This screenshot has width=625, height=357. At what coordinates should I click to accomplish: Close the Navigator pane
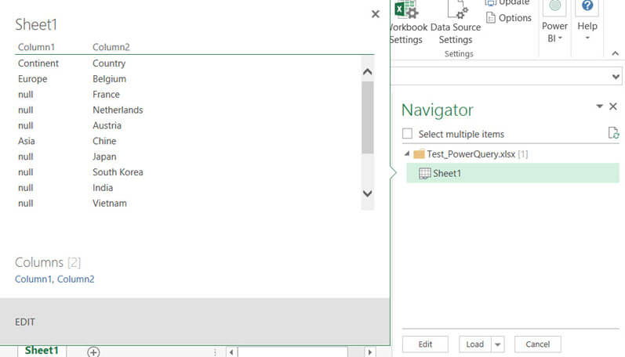pyautogui.click(x=613, y=106)
